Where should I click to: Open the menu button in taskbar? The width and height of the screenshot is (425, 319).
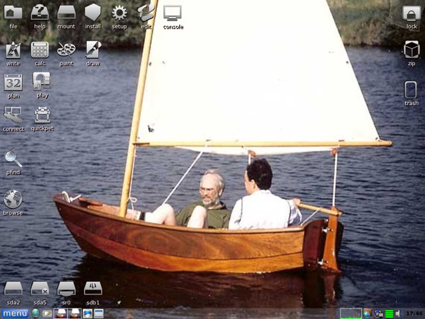[x=15, y=314]
